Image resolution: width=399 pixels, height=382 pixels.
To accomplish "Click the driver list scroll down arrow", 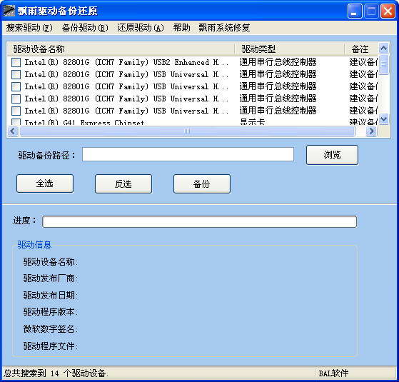I will (383, 119).
